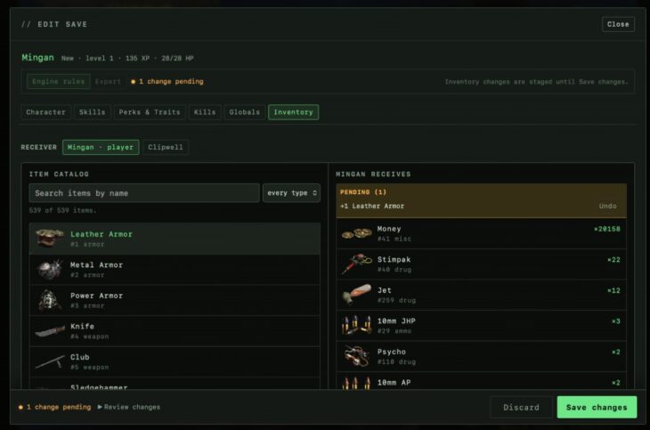Switch to Expert mode

coord(108,81)
